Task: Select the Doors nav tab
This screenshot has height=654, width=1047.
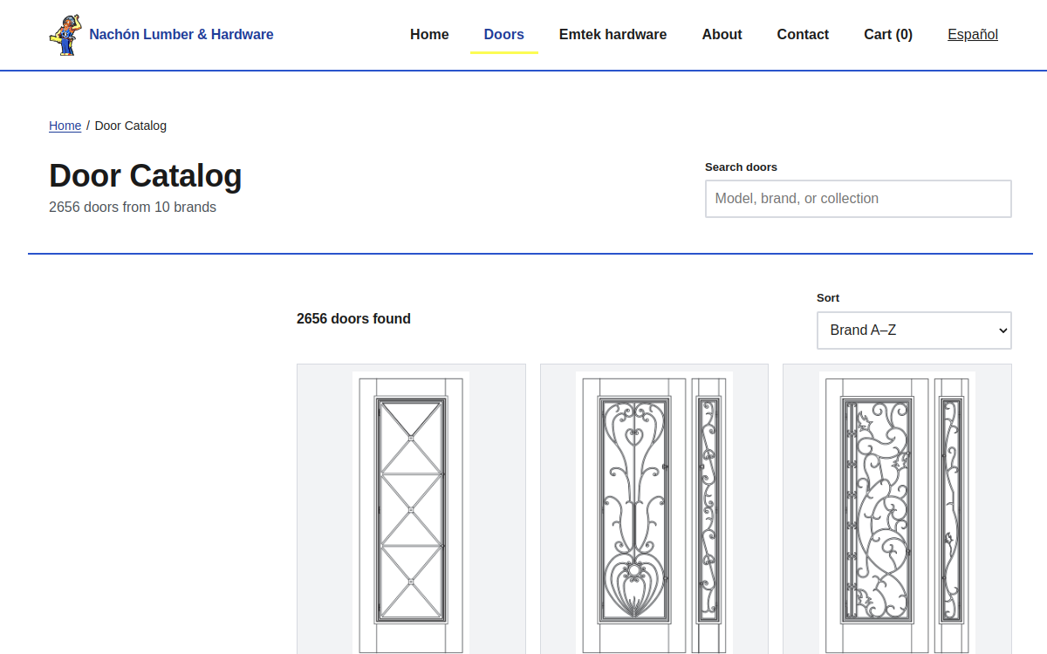Action: [x=504, y=35]
